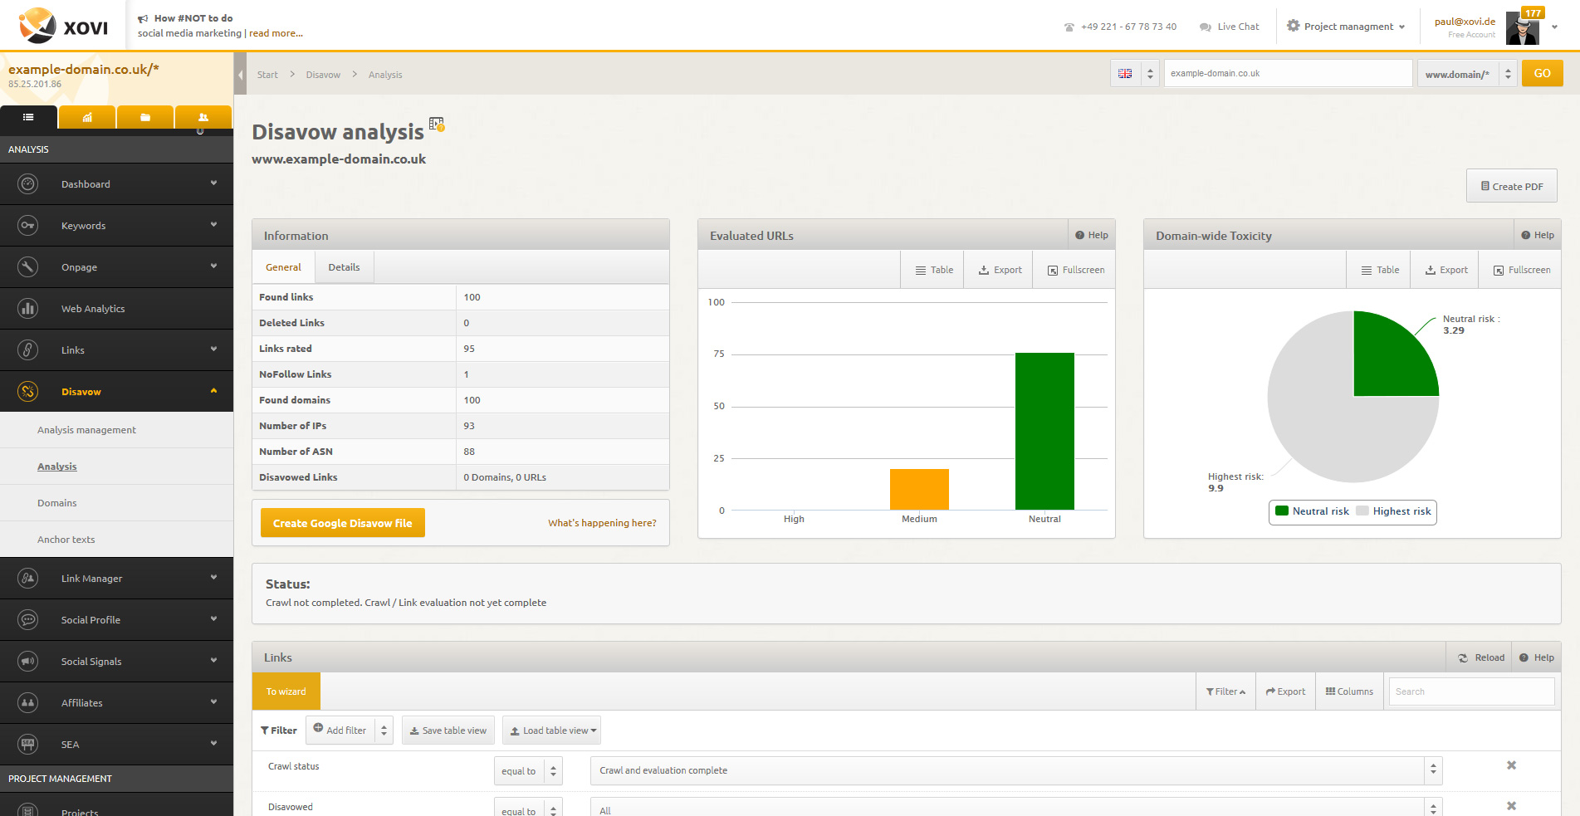
Task: Open Evaluated URLs chart in Fullscreen
Action: [1075, 270]
